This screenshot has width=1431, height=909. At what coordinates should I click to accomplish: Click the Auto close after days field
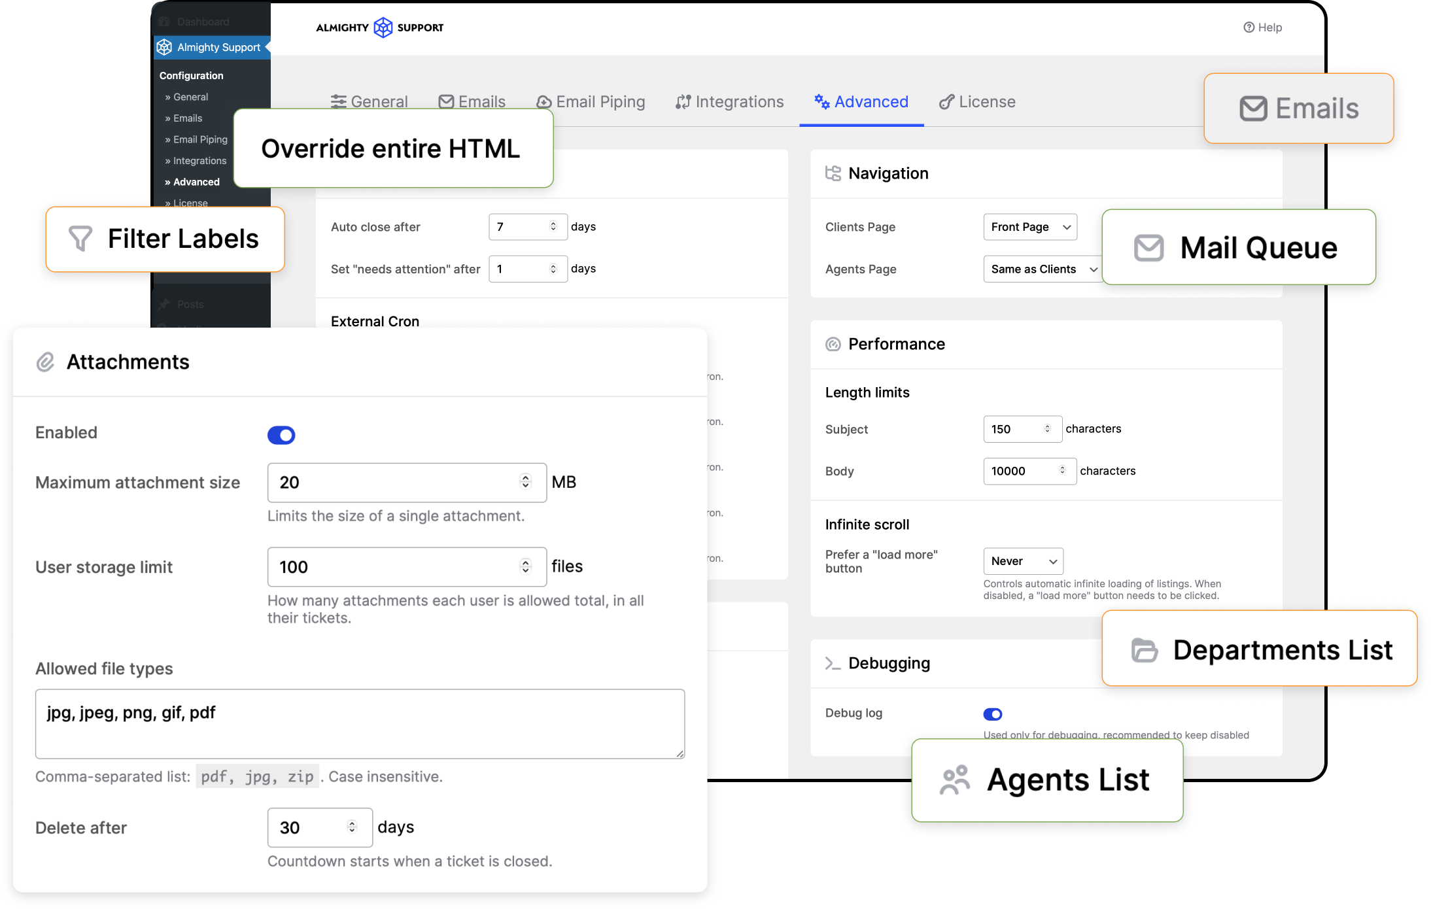coord(528,227)
